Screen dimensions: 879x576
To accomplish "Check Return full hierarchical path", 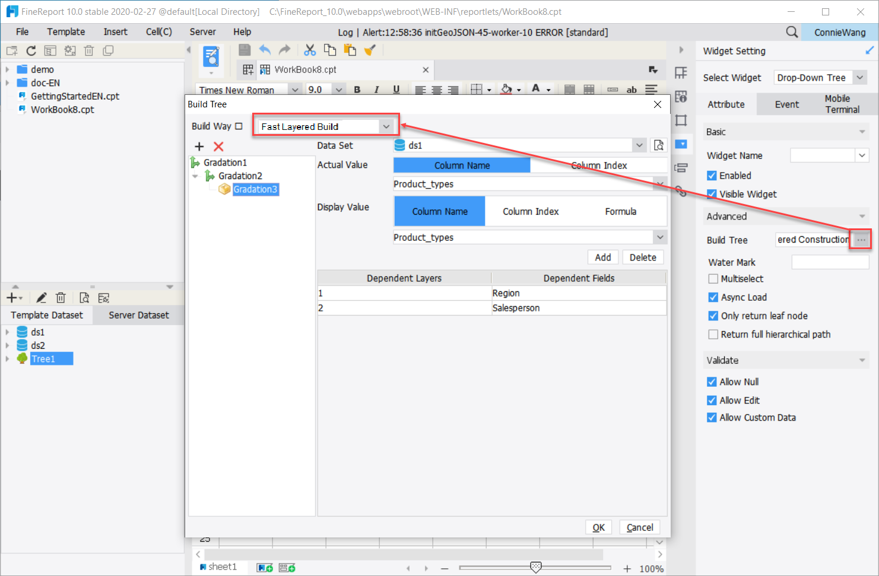I will (x=713, y=334).
